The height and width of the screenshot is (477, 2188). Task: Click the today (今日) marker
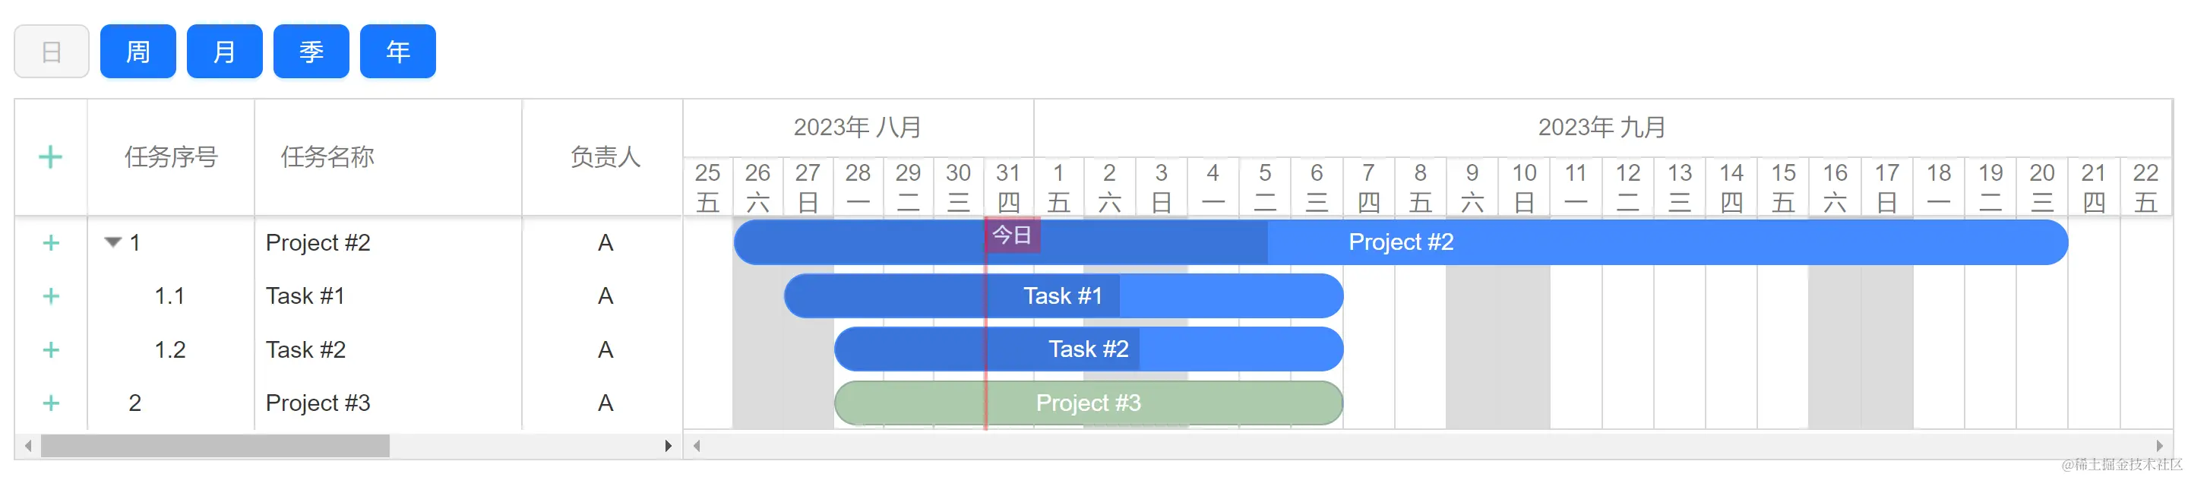tap(1013, 235)
